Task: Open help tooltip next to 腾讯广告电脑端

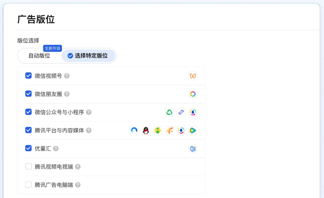Action: click(x=78, y=185)
